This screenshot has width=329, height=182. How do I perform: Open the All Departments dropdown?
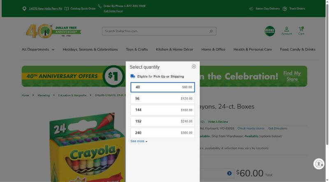point(38,49)
